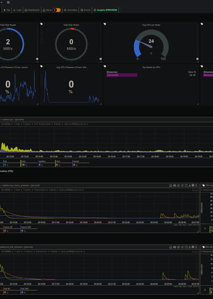Click the bell alert icon in cpu_some_pressure chart toolbar
This screenshot has width=213, height=299.
click(x=170, y=186)
